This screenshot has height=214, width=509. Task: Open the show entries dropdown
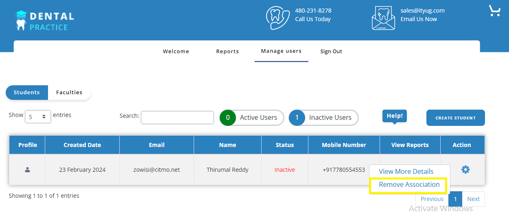coord(38,117)
